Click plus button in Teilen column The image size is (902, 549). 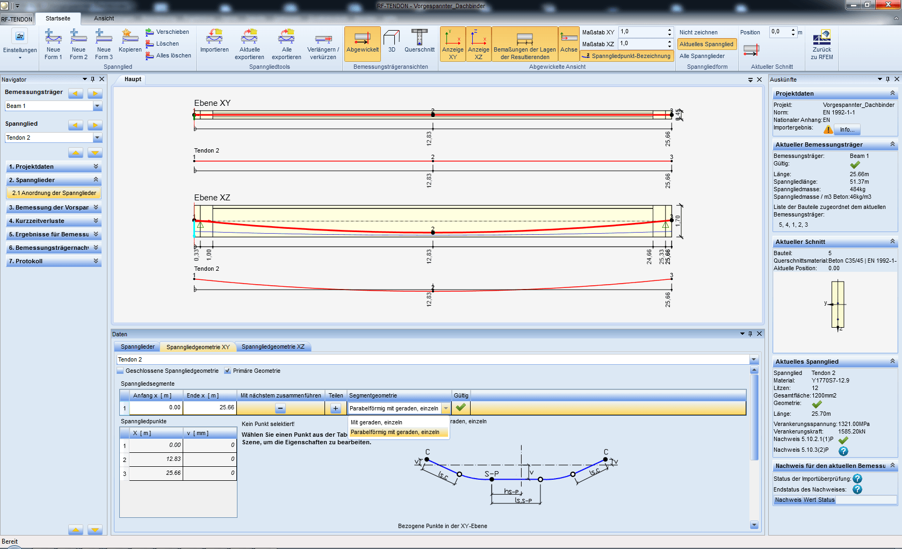click(x=336, y=408)
